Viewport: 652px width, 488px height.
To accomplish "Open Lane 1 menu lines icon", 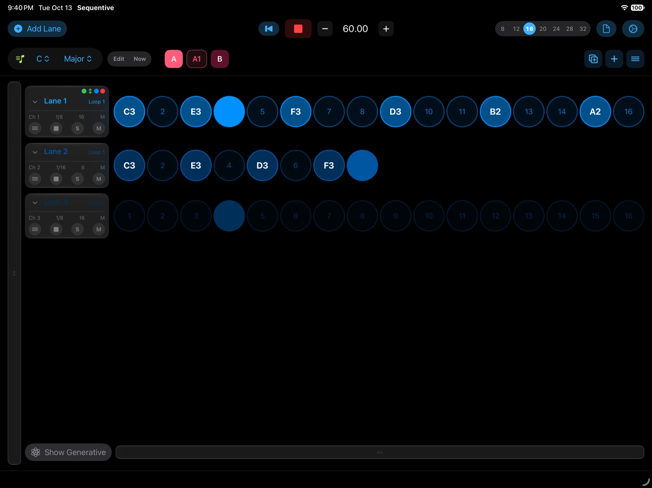I will [35, 128].
